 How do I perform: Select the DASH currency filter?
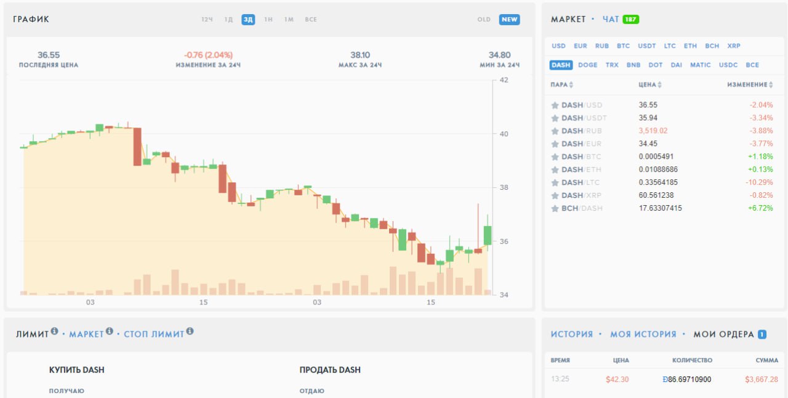click(561, 65)
